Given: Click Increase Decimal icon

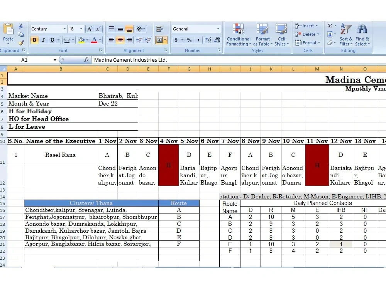Looking at the screenshot, I should click(208, 40).
